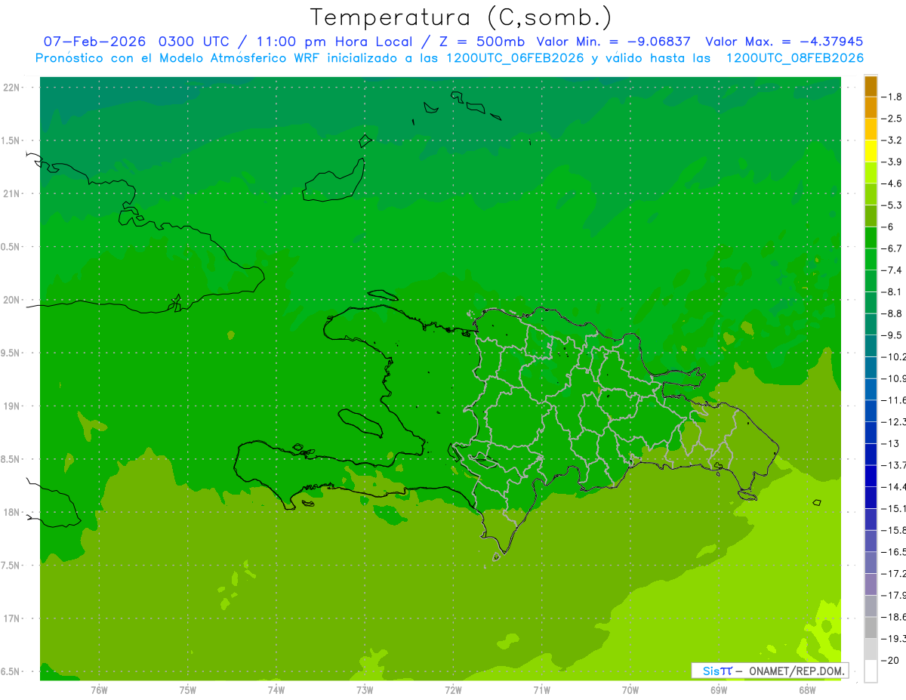906x700 pixels.
Task: Choose the teal colorbar segment between -8.8 and -9.5
Action: tap(871, 324)
